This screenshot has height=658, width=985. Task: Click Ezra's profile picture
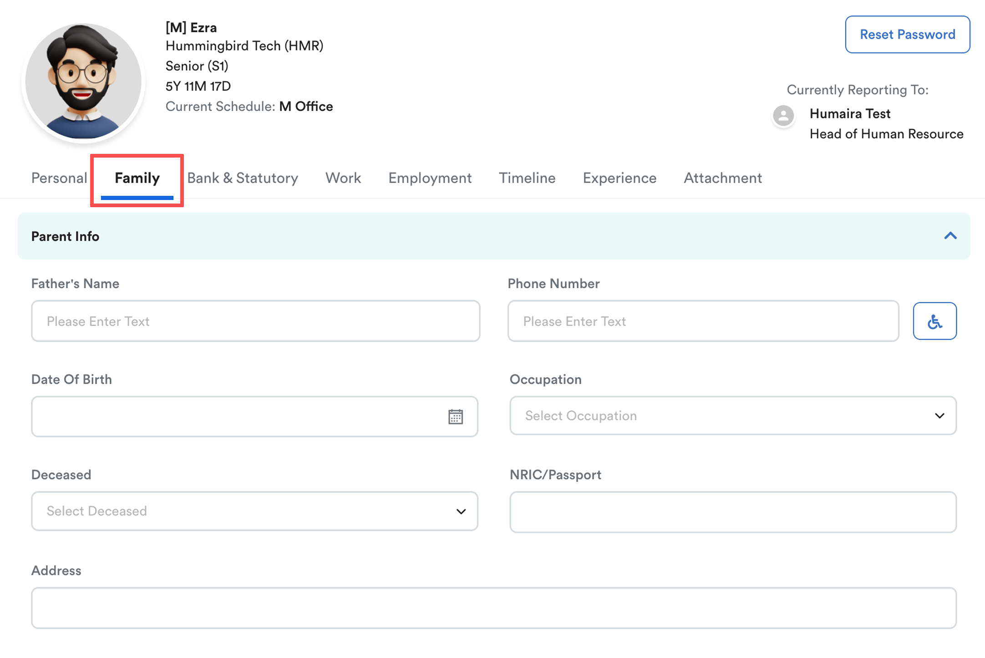point(83,82)
